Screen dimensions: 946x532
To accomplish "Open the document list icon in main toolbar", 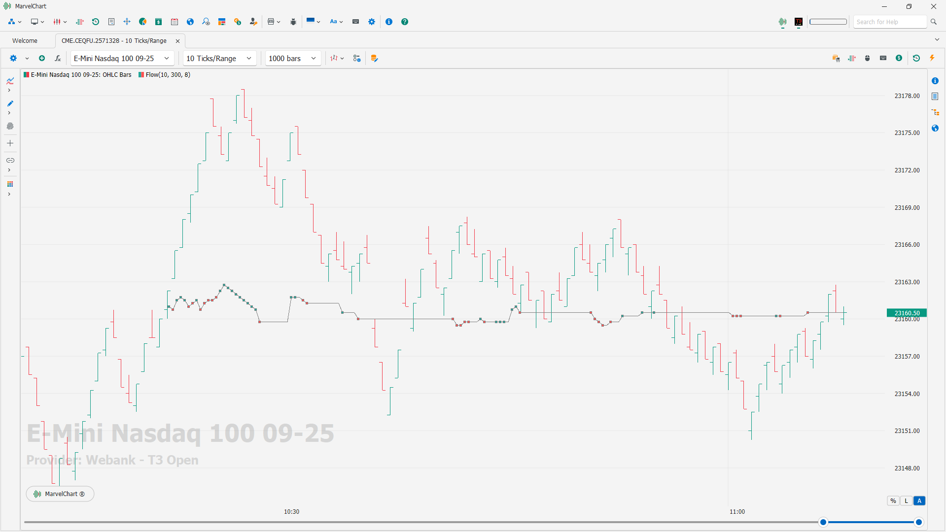I will click(x=111, y=22).
